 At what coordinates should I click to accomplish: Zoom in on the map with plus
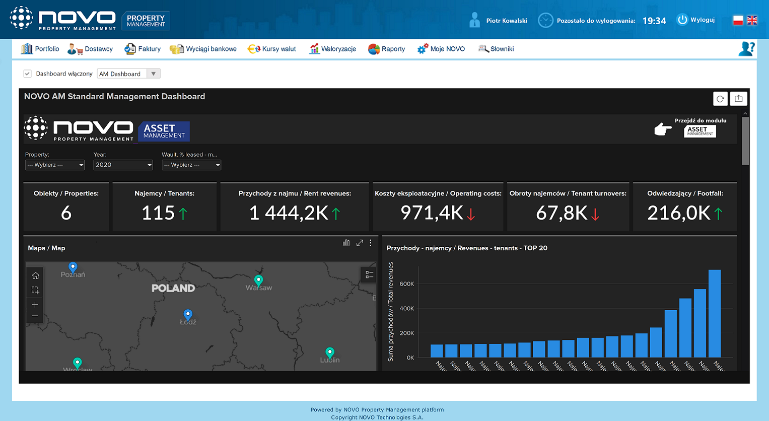(35, 305)
